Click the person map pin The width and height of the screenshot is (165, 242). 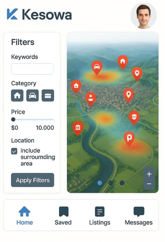click(x=91, y=99)
